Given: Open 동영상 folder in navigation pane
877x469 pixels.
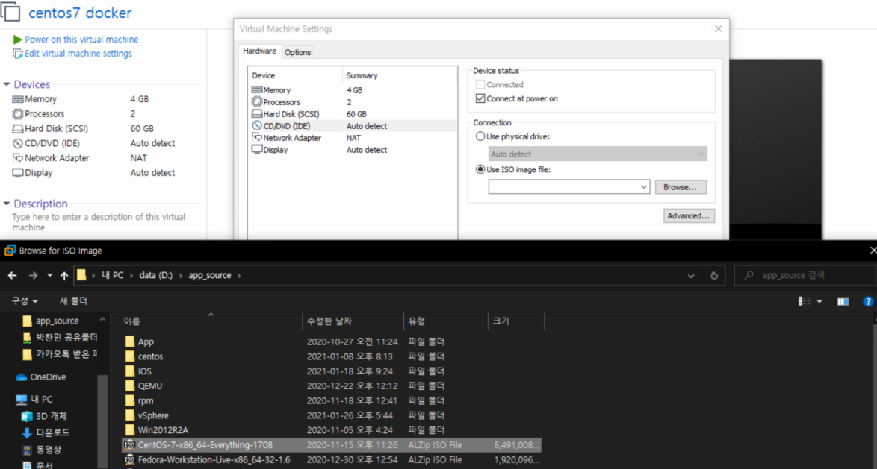Looking at the screenshot, I should pyautogui.click(x=41, y=450).
